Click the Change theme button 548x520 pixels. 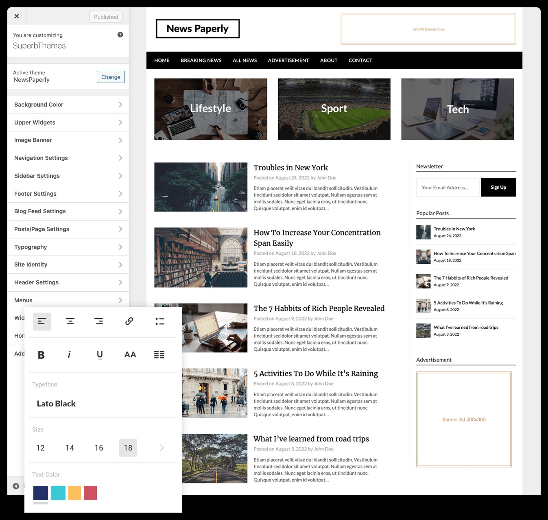[x=111, y=77]
